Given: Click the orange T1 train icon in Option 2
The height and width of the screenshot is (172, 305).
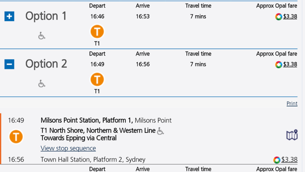Looking at the screenshot, I should pos(97,79).
